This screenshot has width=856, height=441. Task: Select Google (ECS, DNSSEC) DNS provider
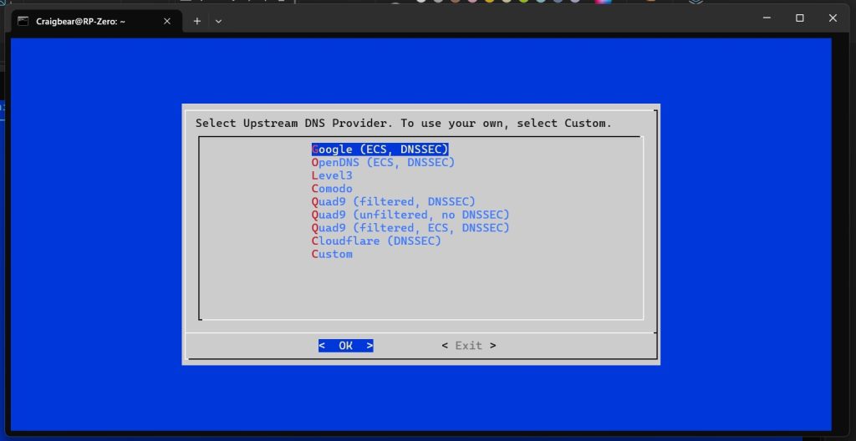coord(380,149)
